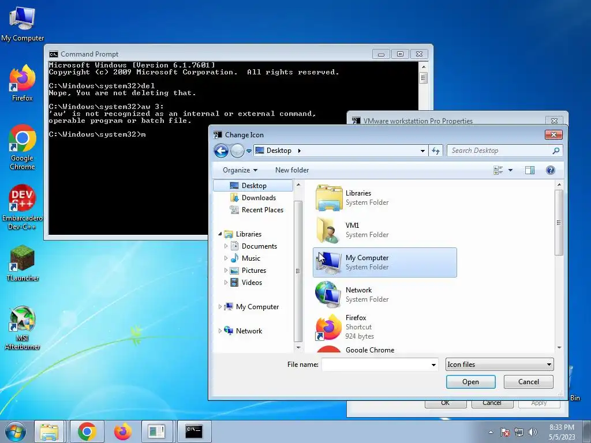Click the Back arrow in Change Icon dialog
Image resolution: width=591 pixels, height=443 pixels.
click(x=221, y=151)
